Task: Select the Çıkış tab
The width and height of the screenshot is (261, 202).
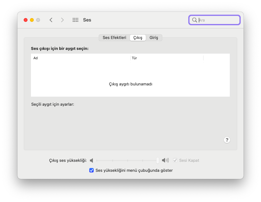Action: click(x=138, y=38)
